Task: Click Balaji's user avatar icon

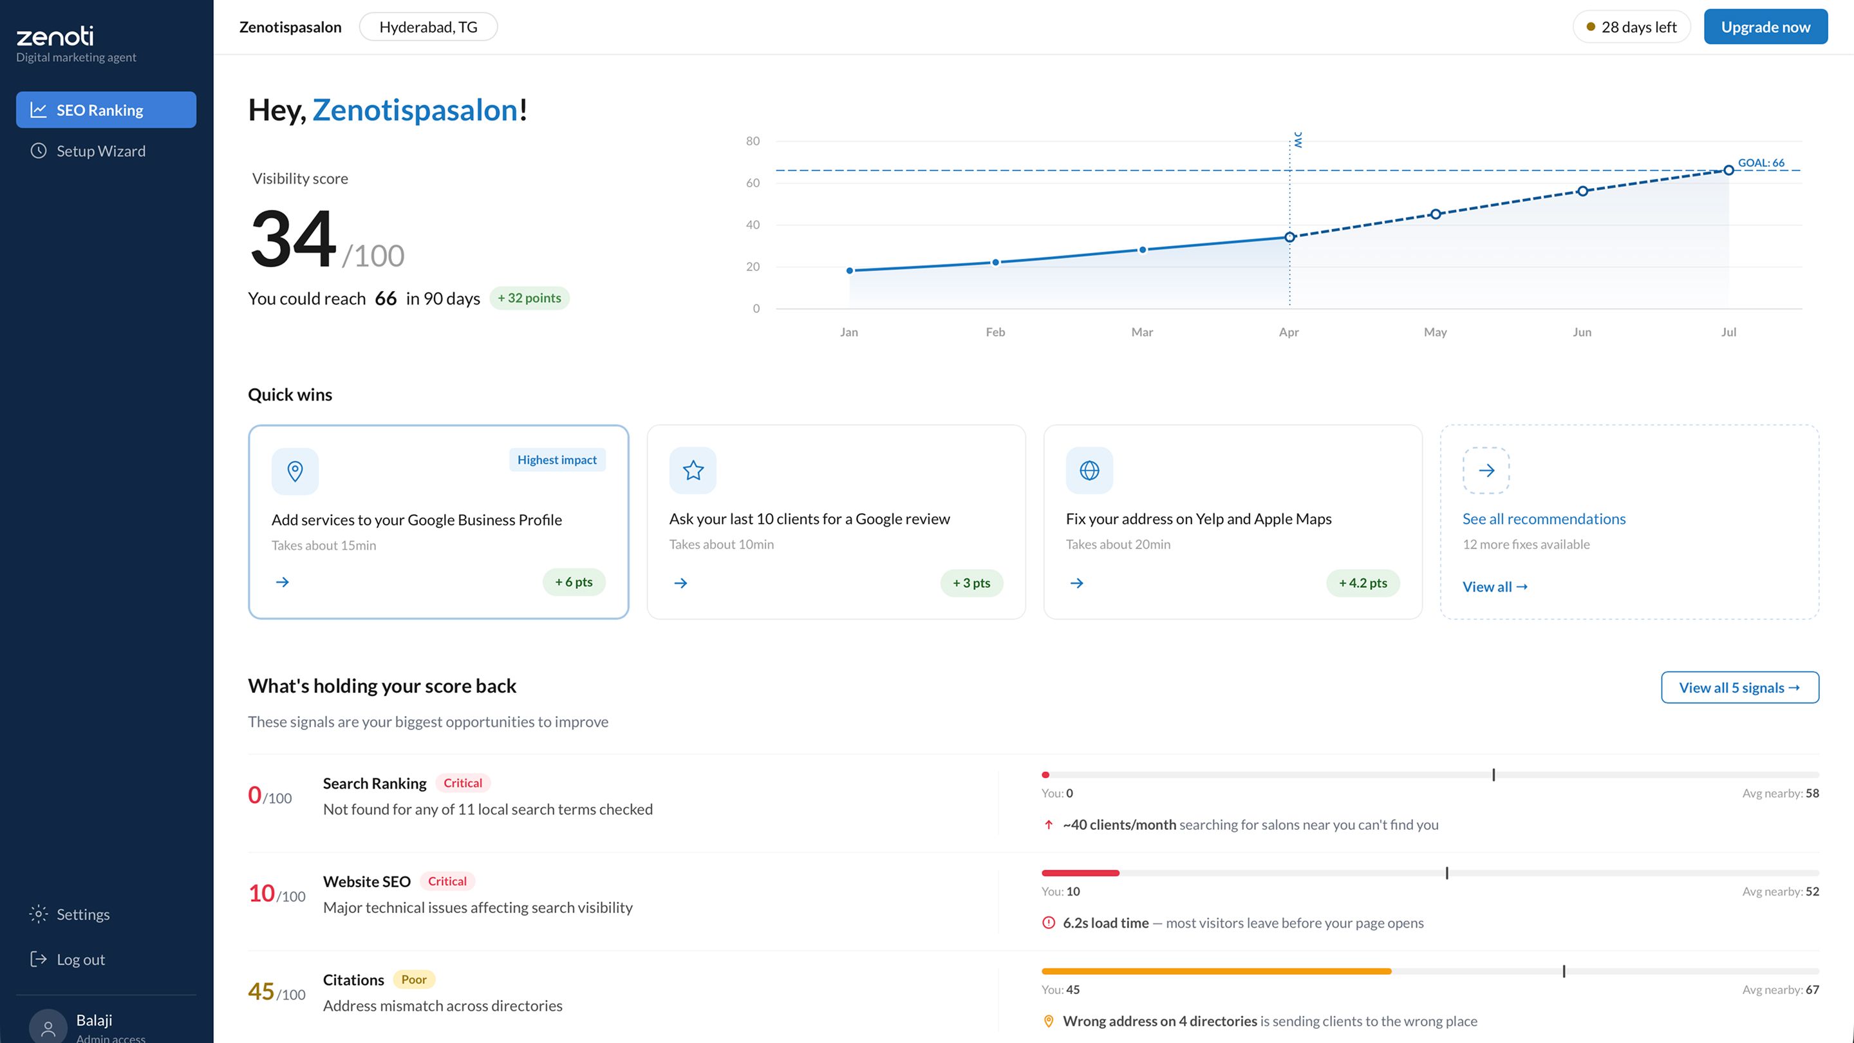Action: (x=48, y=1027)
